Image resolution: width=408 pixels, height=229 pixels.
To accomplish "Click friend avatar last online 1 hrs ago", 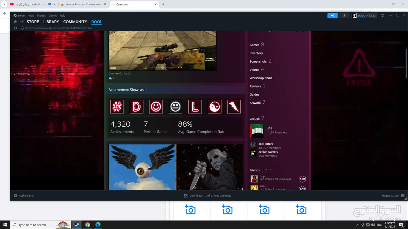I will pyautogui.click(x=254, y=179).
